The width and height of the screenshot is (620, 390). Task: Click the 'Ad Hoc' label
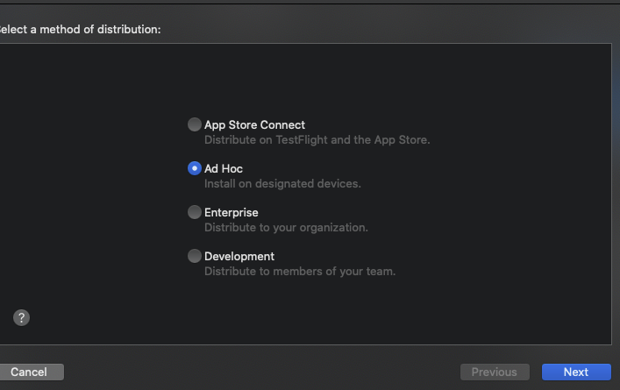pyautogui.click(x=224, y=169)
